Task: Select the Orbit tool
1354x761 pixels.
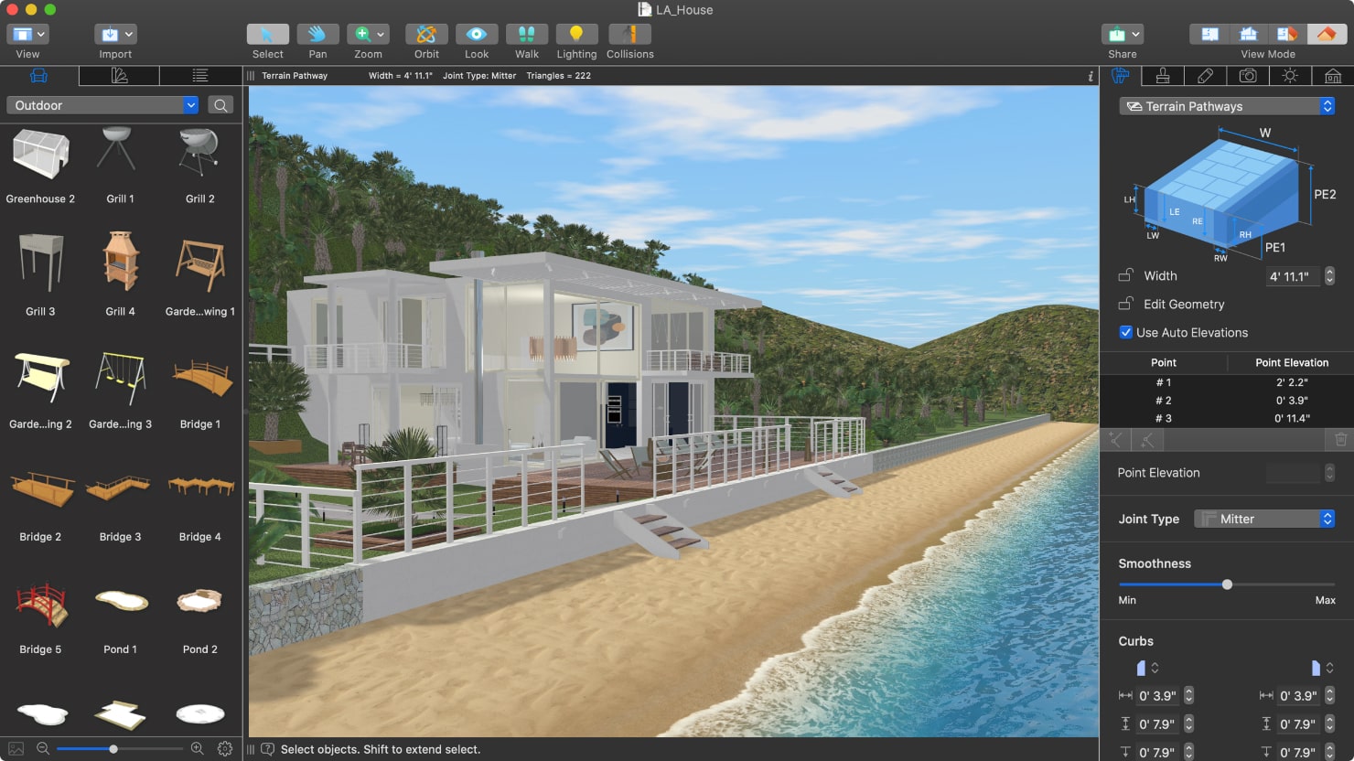Action: point(425,39)
